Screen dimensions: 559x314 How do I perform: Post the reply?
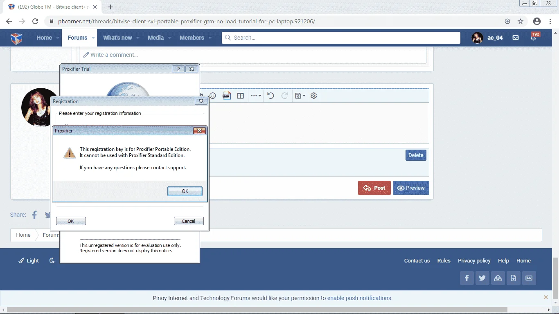tap(374, 188)
